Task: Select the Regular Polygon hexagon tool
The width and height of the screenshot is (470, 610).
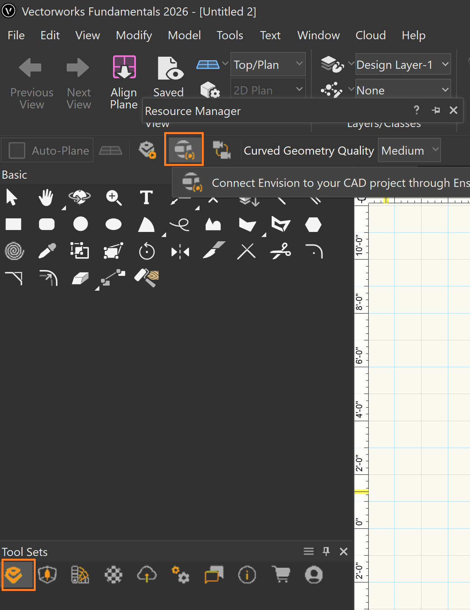Action: tap(313, 224)
